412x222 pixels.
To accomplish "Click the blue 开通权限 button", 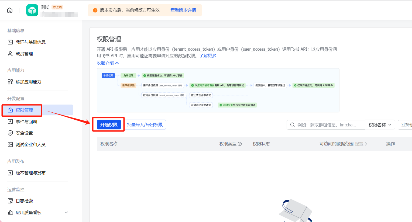I will point(109,125).
